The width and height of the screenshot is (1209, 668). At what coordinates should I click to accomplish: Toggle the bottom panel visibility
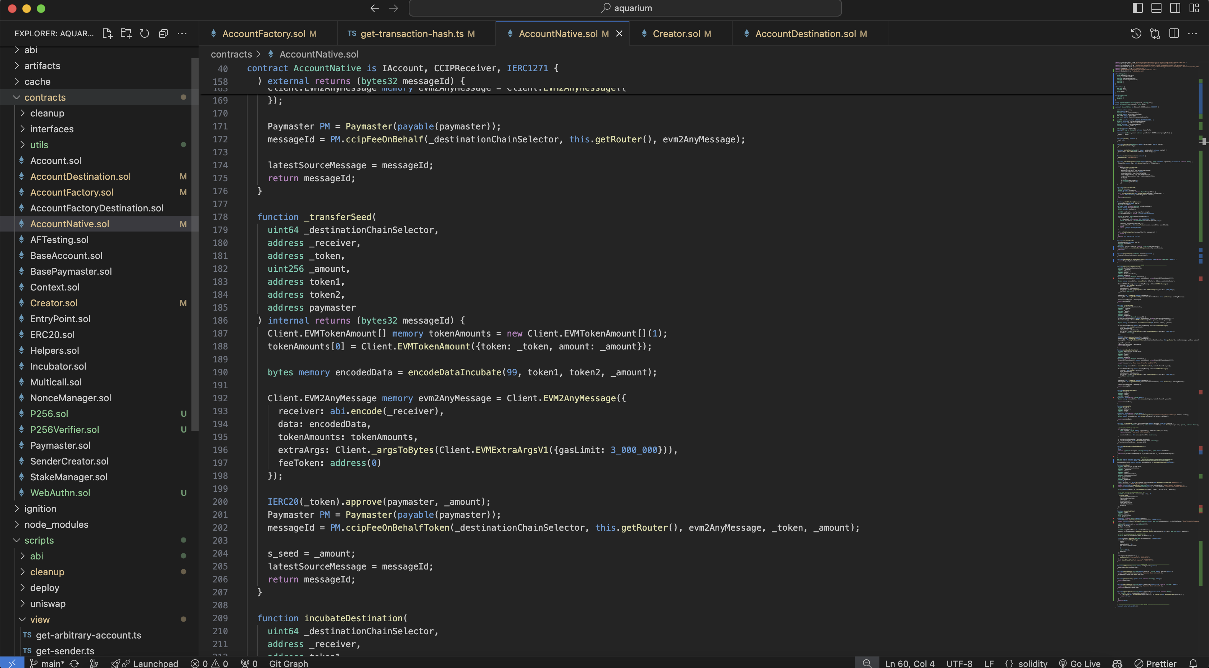(x=1156, y=8)
